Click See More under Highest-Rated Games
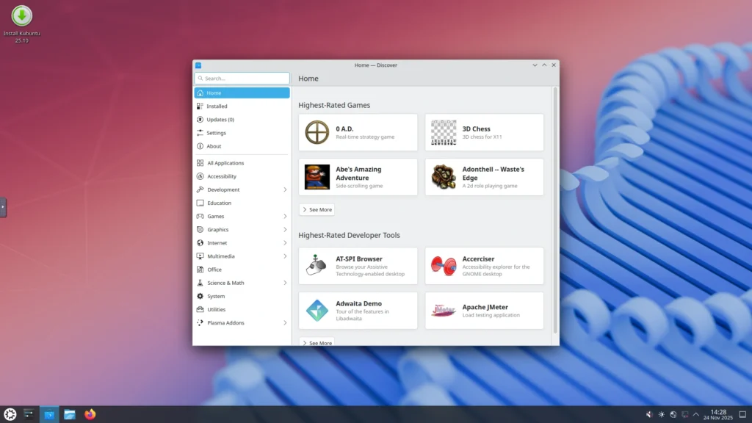752x423 pixels. click(x=317, y=209)
